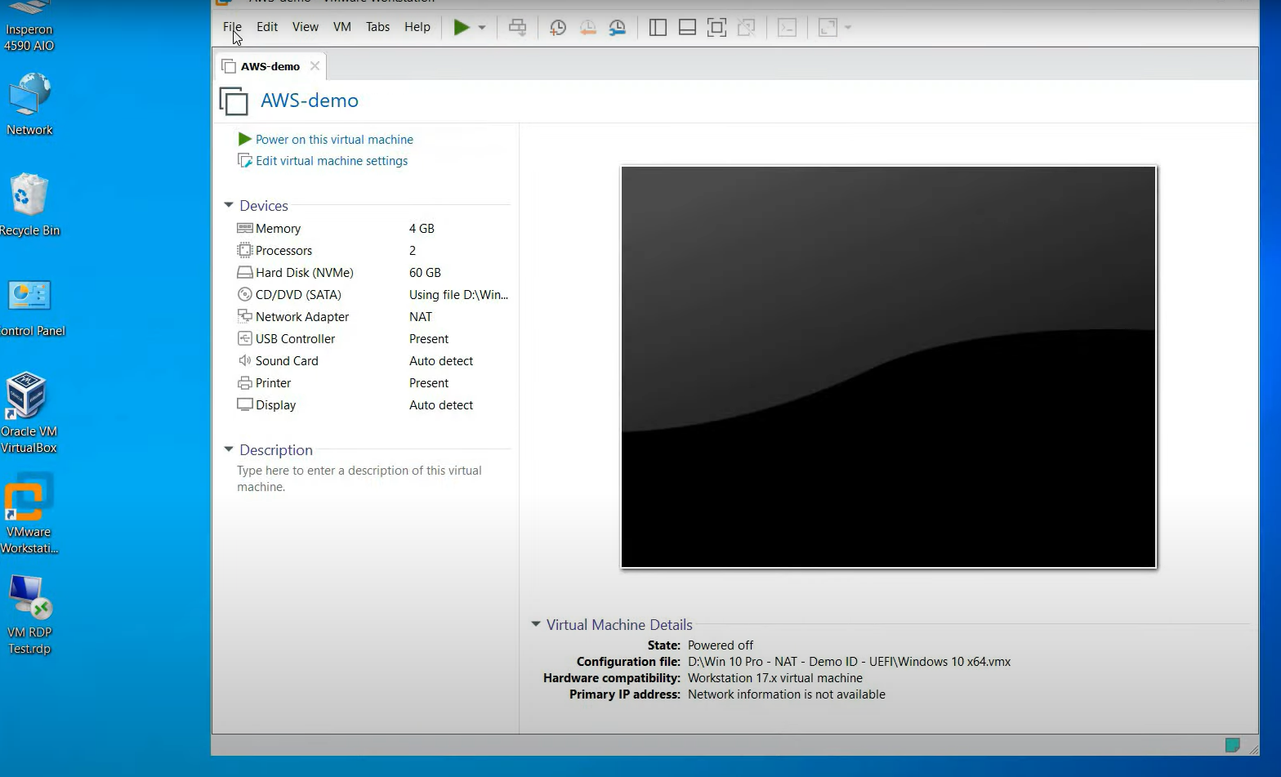Viewport: 1281px width, 777px height.
Task: Close the AWS-demo tab
Action: click(315, 65)
